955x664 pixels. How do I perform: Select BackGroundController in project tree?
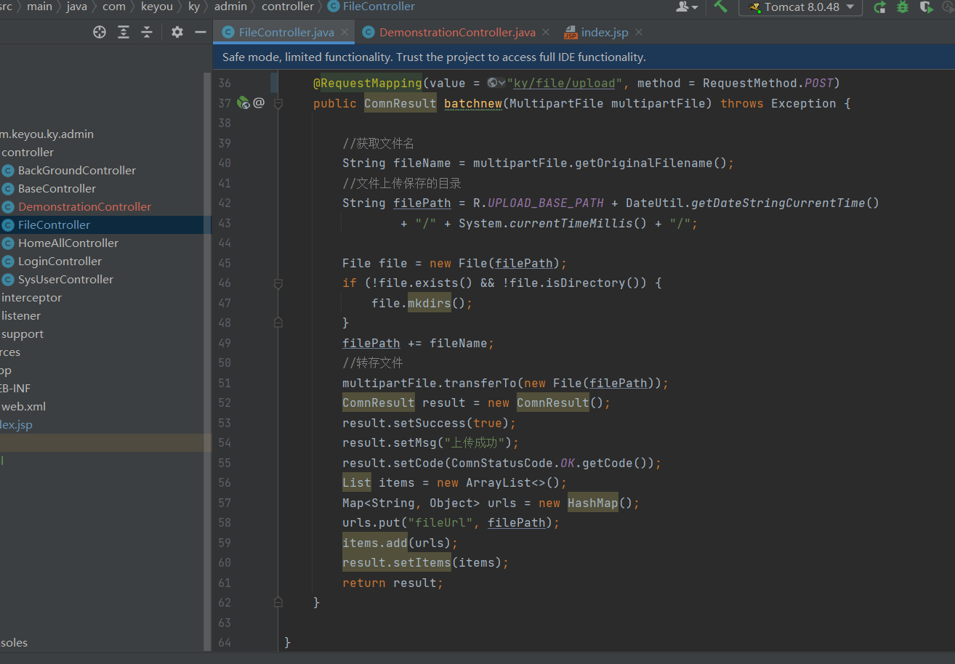77,170
